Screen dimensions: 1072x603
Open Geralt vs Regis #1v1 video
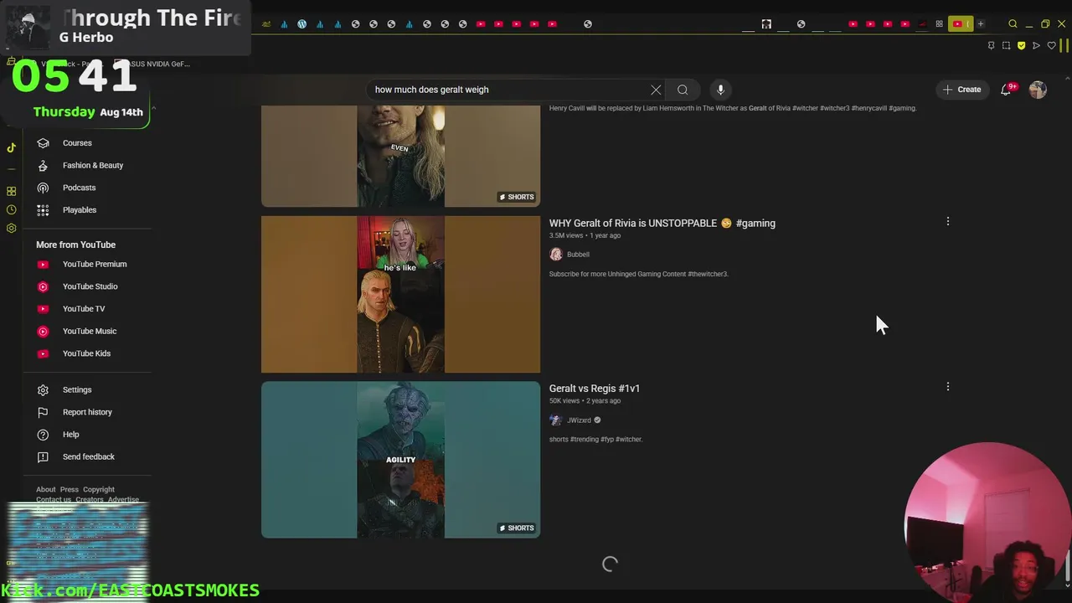[x=594, y=389]
